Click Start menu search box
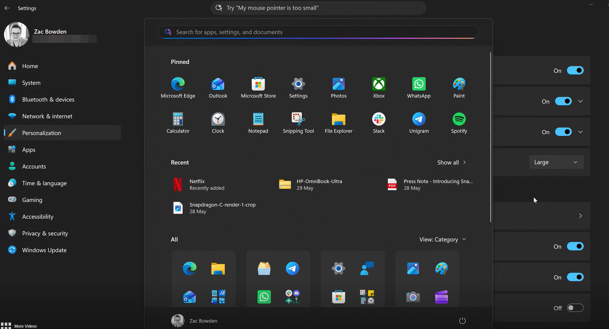Image resolution: width=609 pixels, height=329 pixels. pyautogui.click(x=318, y=32)
